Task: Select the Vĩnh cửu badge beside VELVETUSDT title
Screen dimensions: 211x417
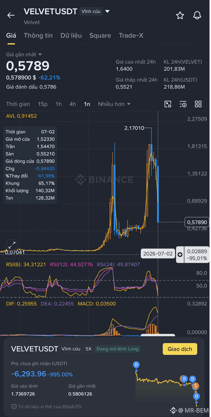Action: pos(91,11)
